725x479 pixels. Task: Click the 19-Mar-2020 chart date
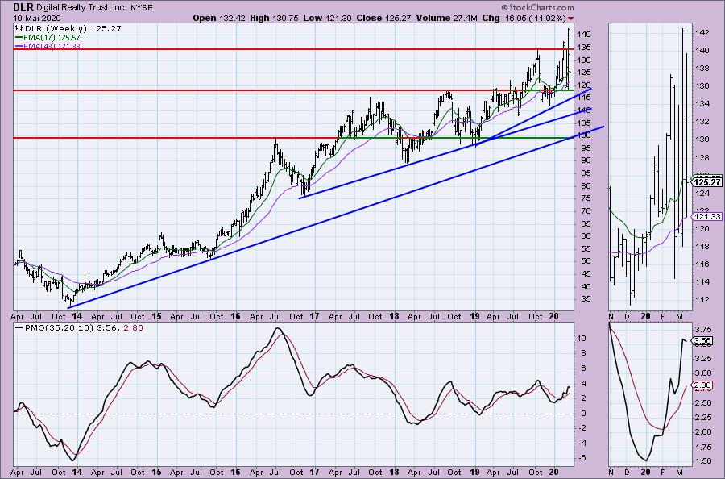tap(36, 18)
